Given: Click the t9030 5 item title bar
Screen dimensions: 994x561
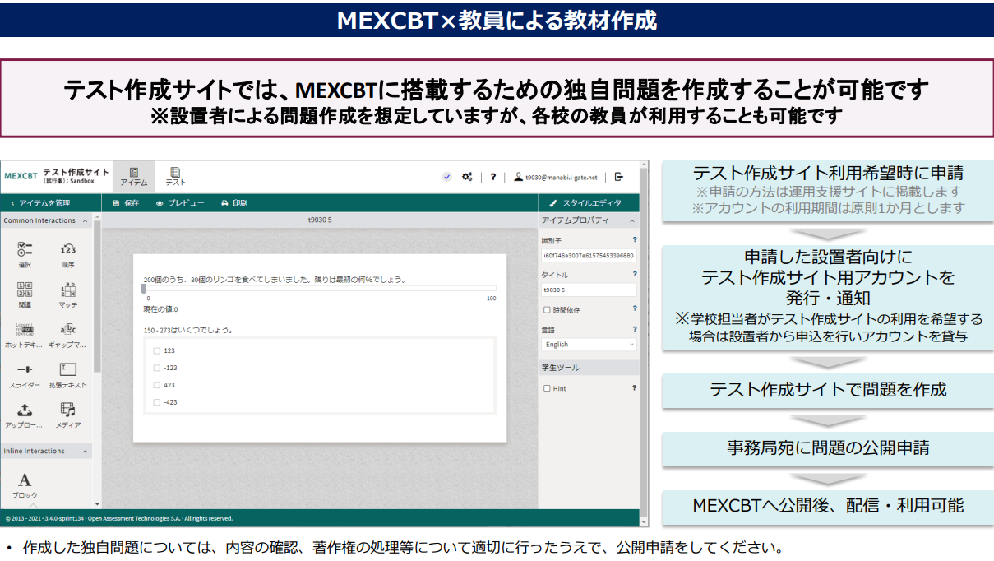Looking at the screenshot, I should click(x=320, y=220).
